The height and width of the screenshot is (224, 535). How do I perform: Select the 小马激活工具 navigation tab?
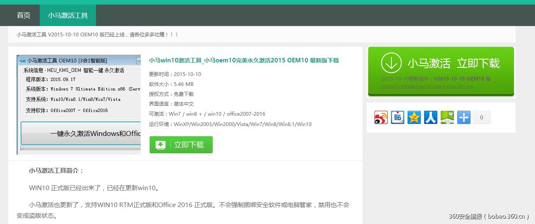pyautogui.click(x=68, y=15)
